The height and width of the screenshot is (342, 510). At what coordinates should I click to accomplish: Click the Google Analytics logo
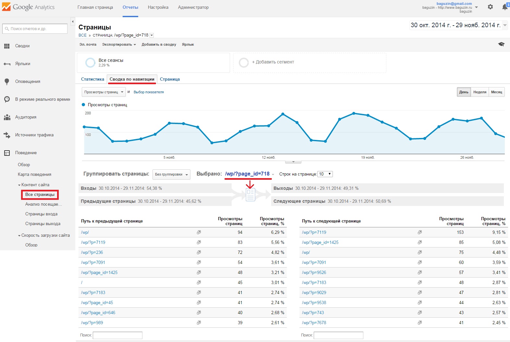[x=28, y=7]
